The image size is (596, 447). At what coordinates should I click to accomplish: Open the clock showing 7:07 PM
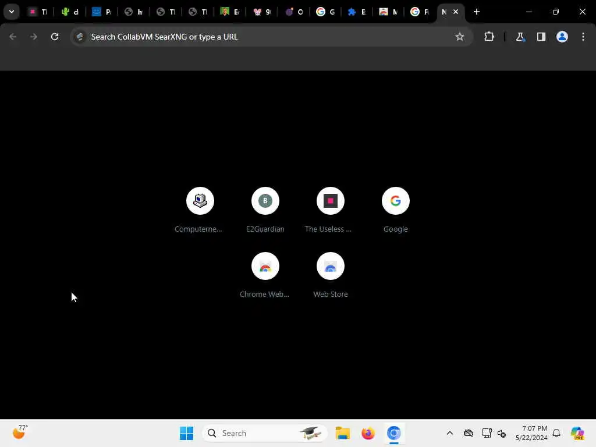pyautogui.click(x=531, y=433)
